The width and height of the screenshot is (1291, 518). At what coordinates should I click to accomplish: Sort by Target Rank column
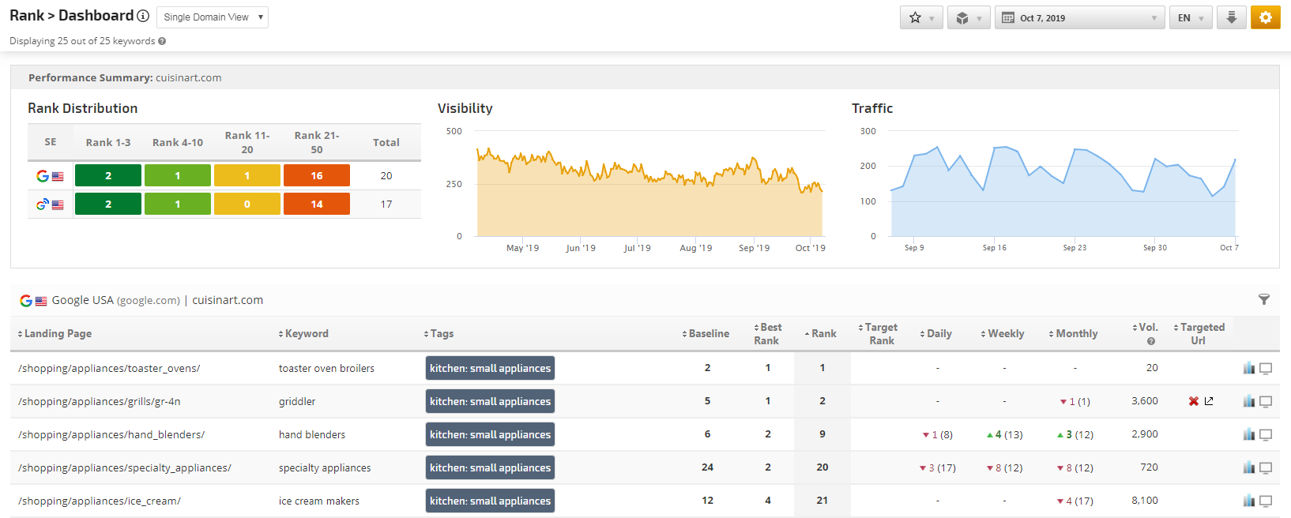878,334
